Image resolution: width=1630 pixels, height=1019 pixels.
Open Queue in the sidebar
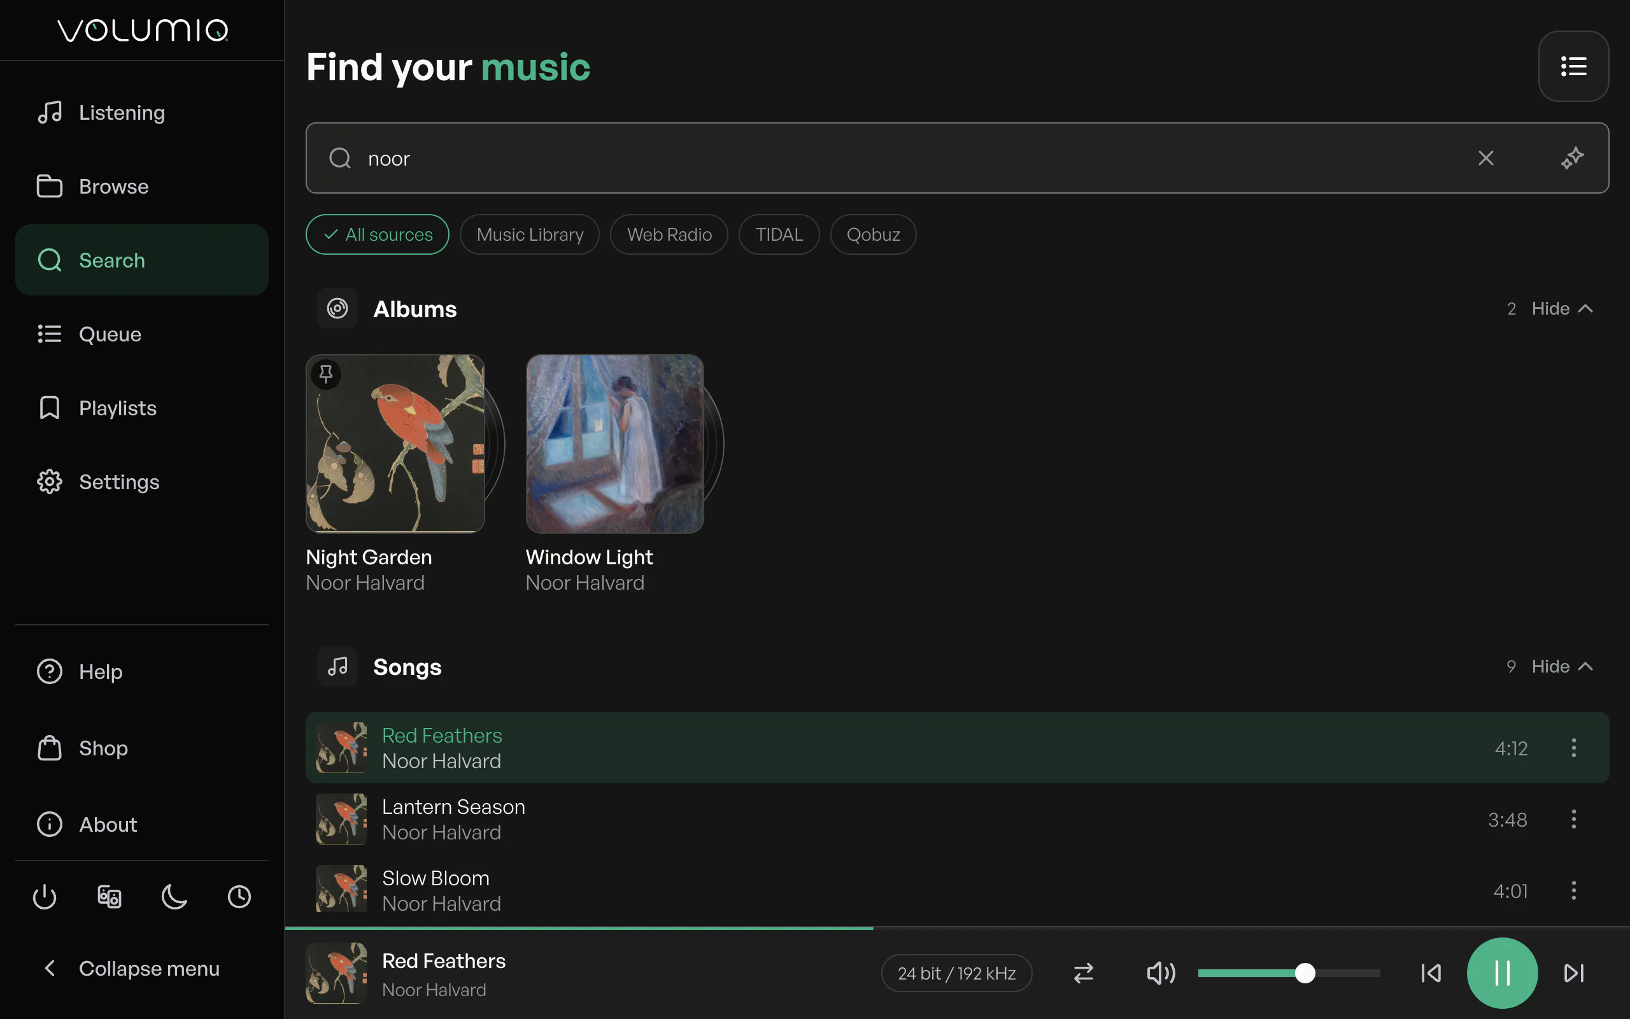pos(141,334)
